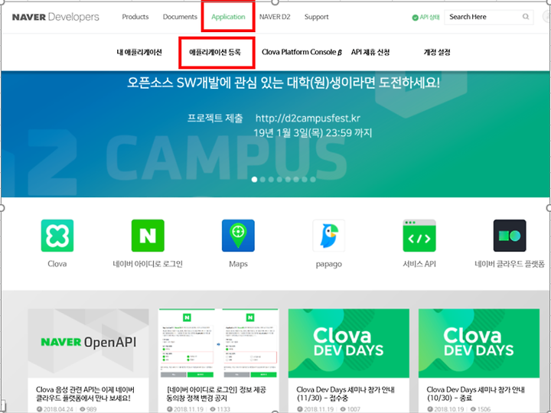Click the NAVER Developers logo

pyautogui.click(x=56, y=17)
